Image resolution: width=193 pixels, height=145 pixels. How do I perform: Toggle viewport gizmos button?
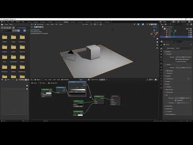(138, 24)
